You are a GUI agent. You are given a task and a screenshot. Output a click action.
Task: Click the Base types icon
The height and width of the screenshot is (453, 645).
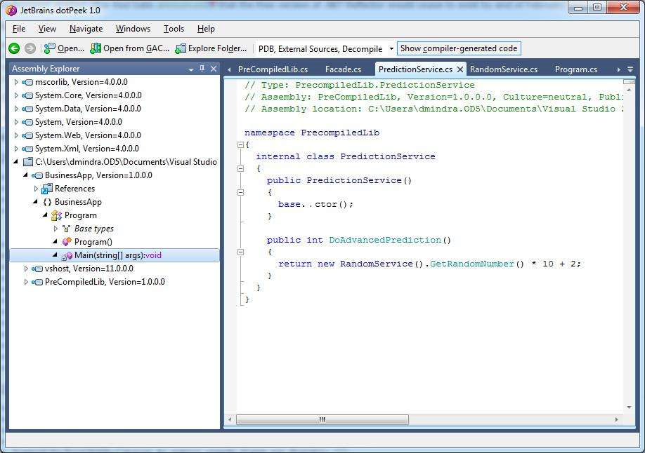click(x=66, y=229)
